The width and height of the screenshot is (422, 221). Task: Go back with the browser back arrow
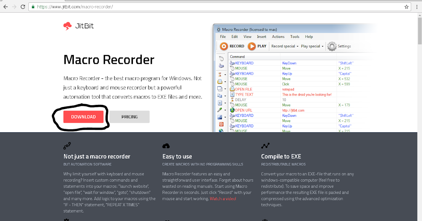[5, 7]
